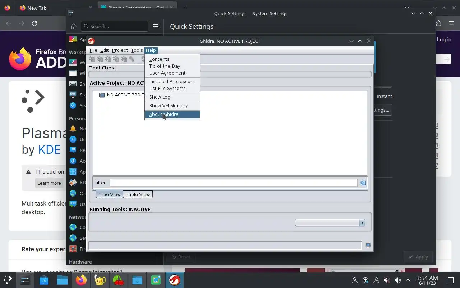460x288 pixels.
Task: Click the Reset button in System Settings
Action: (181, 257)
